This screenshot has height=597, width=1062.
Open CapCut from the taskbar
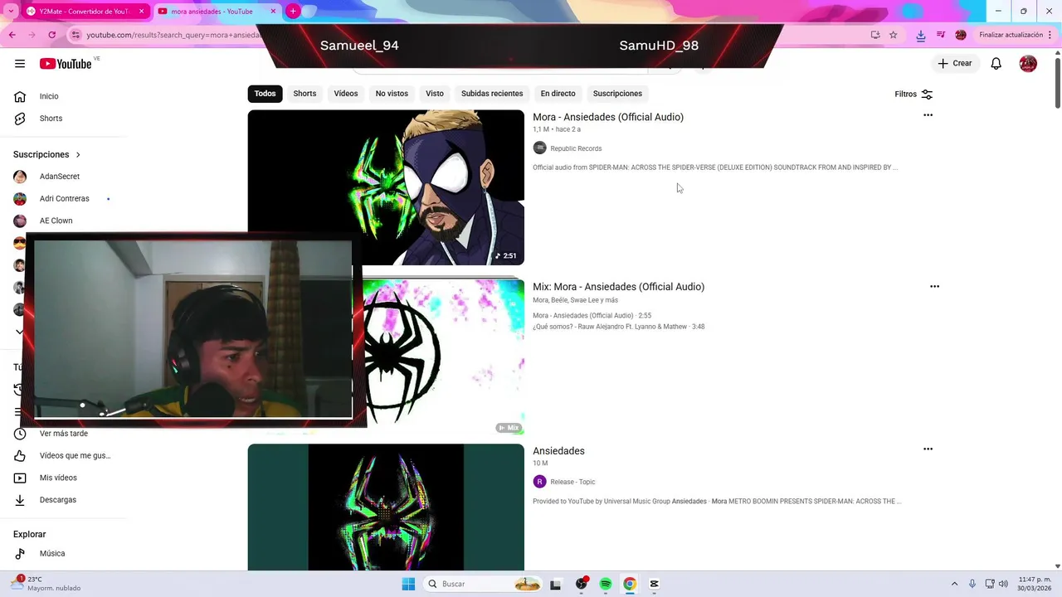pyautogui.click(x=654, y=584)
